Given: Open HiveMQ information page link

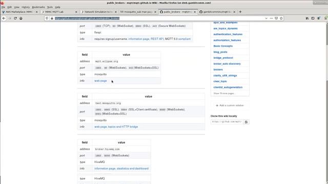Looking at the screenshot, I should 105,169.
